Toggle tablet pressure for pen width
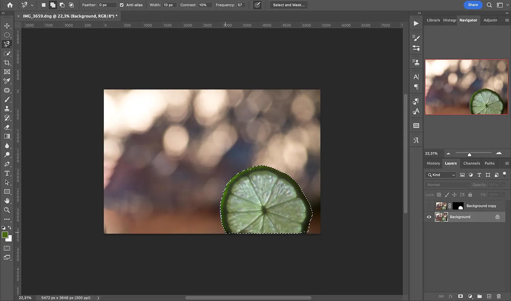Image resolution: width=511 pixels, height=301 pixels. tap(257, 5)
